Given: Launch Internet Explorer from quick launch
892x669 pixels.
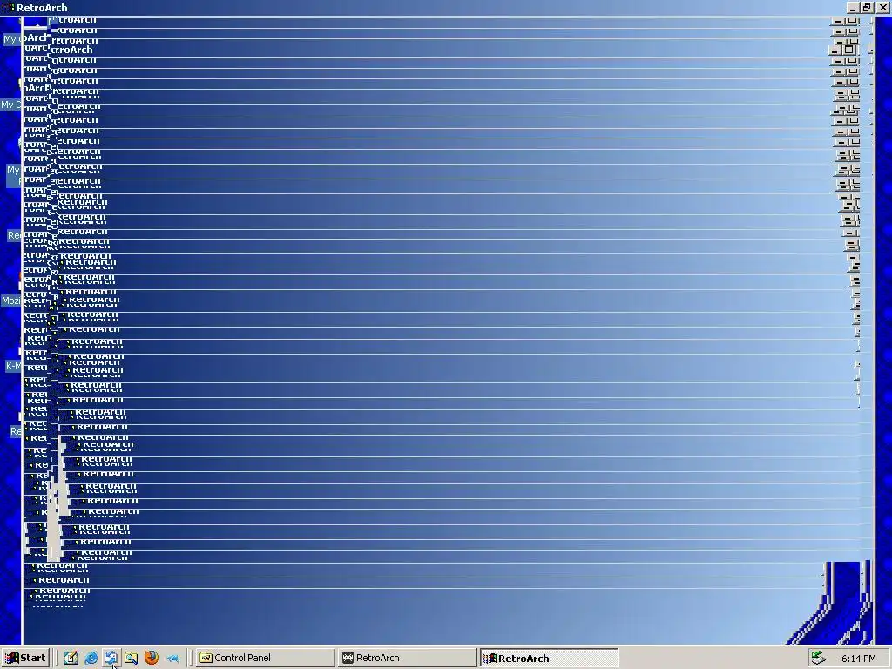Looking at the screenshot, I should point(91,658).
